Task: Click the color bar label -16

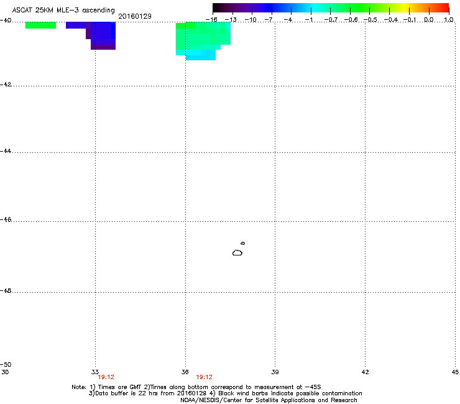Action: (x=211, y=20)
